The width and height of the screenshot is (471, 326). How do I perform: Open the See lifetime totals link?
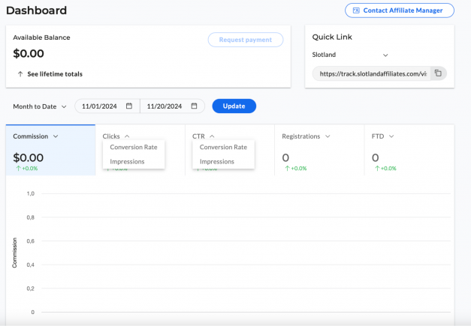55,74
